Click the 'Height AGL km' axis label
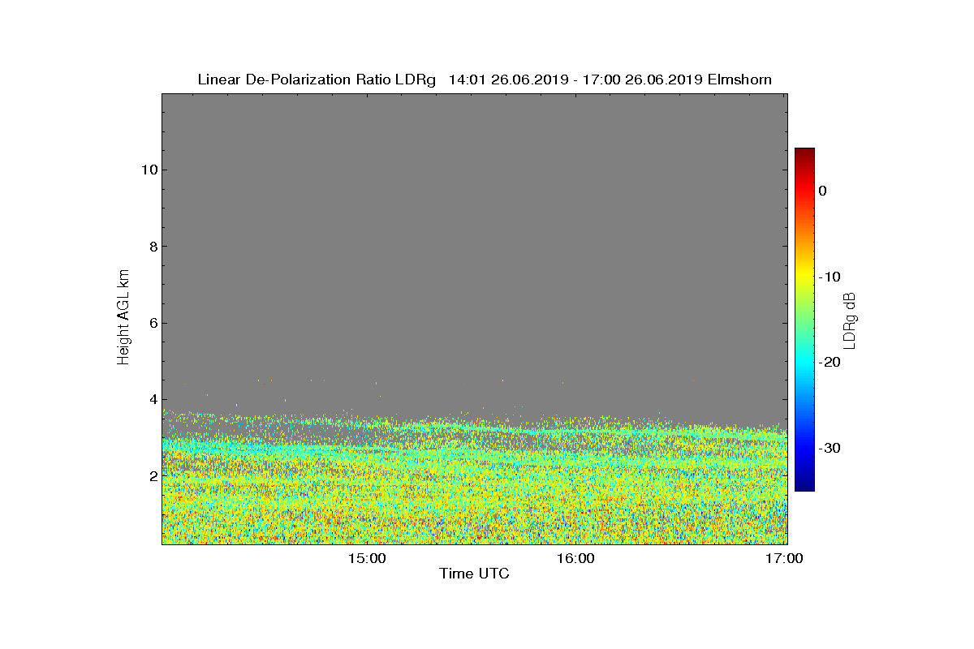Screen dimensions: 974x649 [123, 318]
